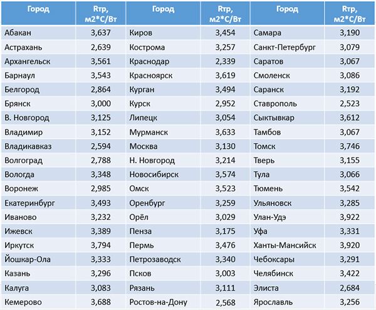Image resolution: width=376 pixels, height=310 pixels.
Task: Click the last Rтр column header
Action: coord(350,13)
